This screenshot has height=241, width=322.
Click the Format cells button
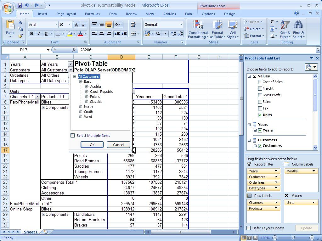(254, 36)
